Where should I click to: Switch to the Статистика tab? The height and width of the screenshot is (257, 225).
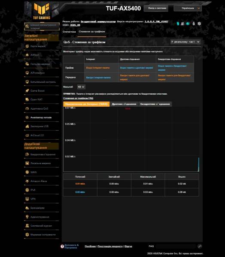pos(69,32)
